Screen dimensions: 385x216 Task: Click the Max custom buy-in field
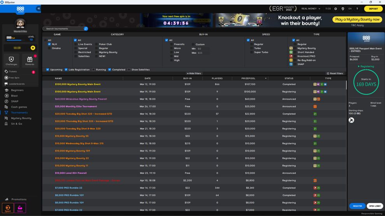[x=203, y=53]
